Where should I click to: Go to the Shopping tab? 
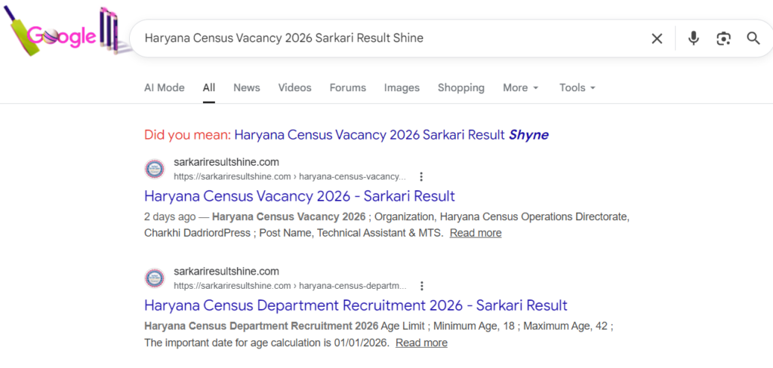pyautogui.click(x=460, y=87)
